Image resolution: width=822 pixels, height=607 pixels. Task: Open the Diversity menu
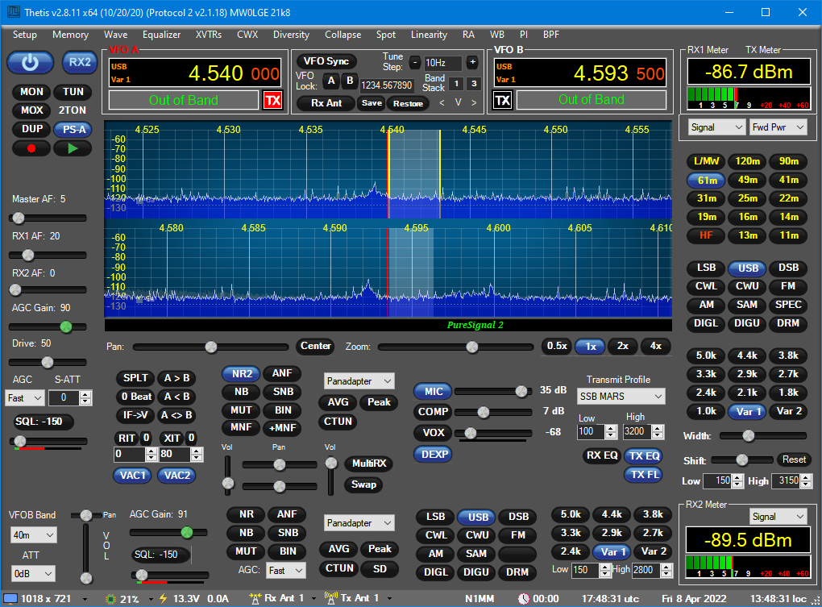pyautogui.click(x=291, y=35)
